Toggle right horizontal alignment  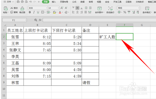click(82, 12)
